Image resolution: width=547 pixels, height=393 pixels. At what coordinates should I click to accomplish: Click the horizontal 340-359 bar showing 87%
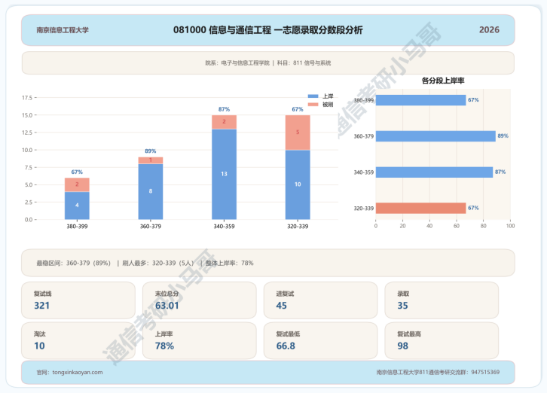[434, 172]
